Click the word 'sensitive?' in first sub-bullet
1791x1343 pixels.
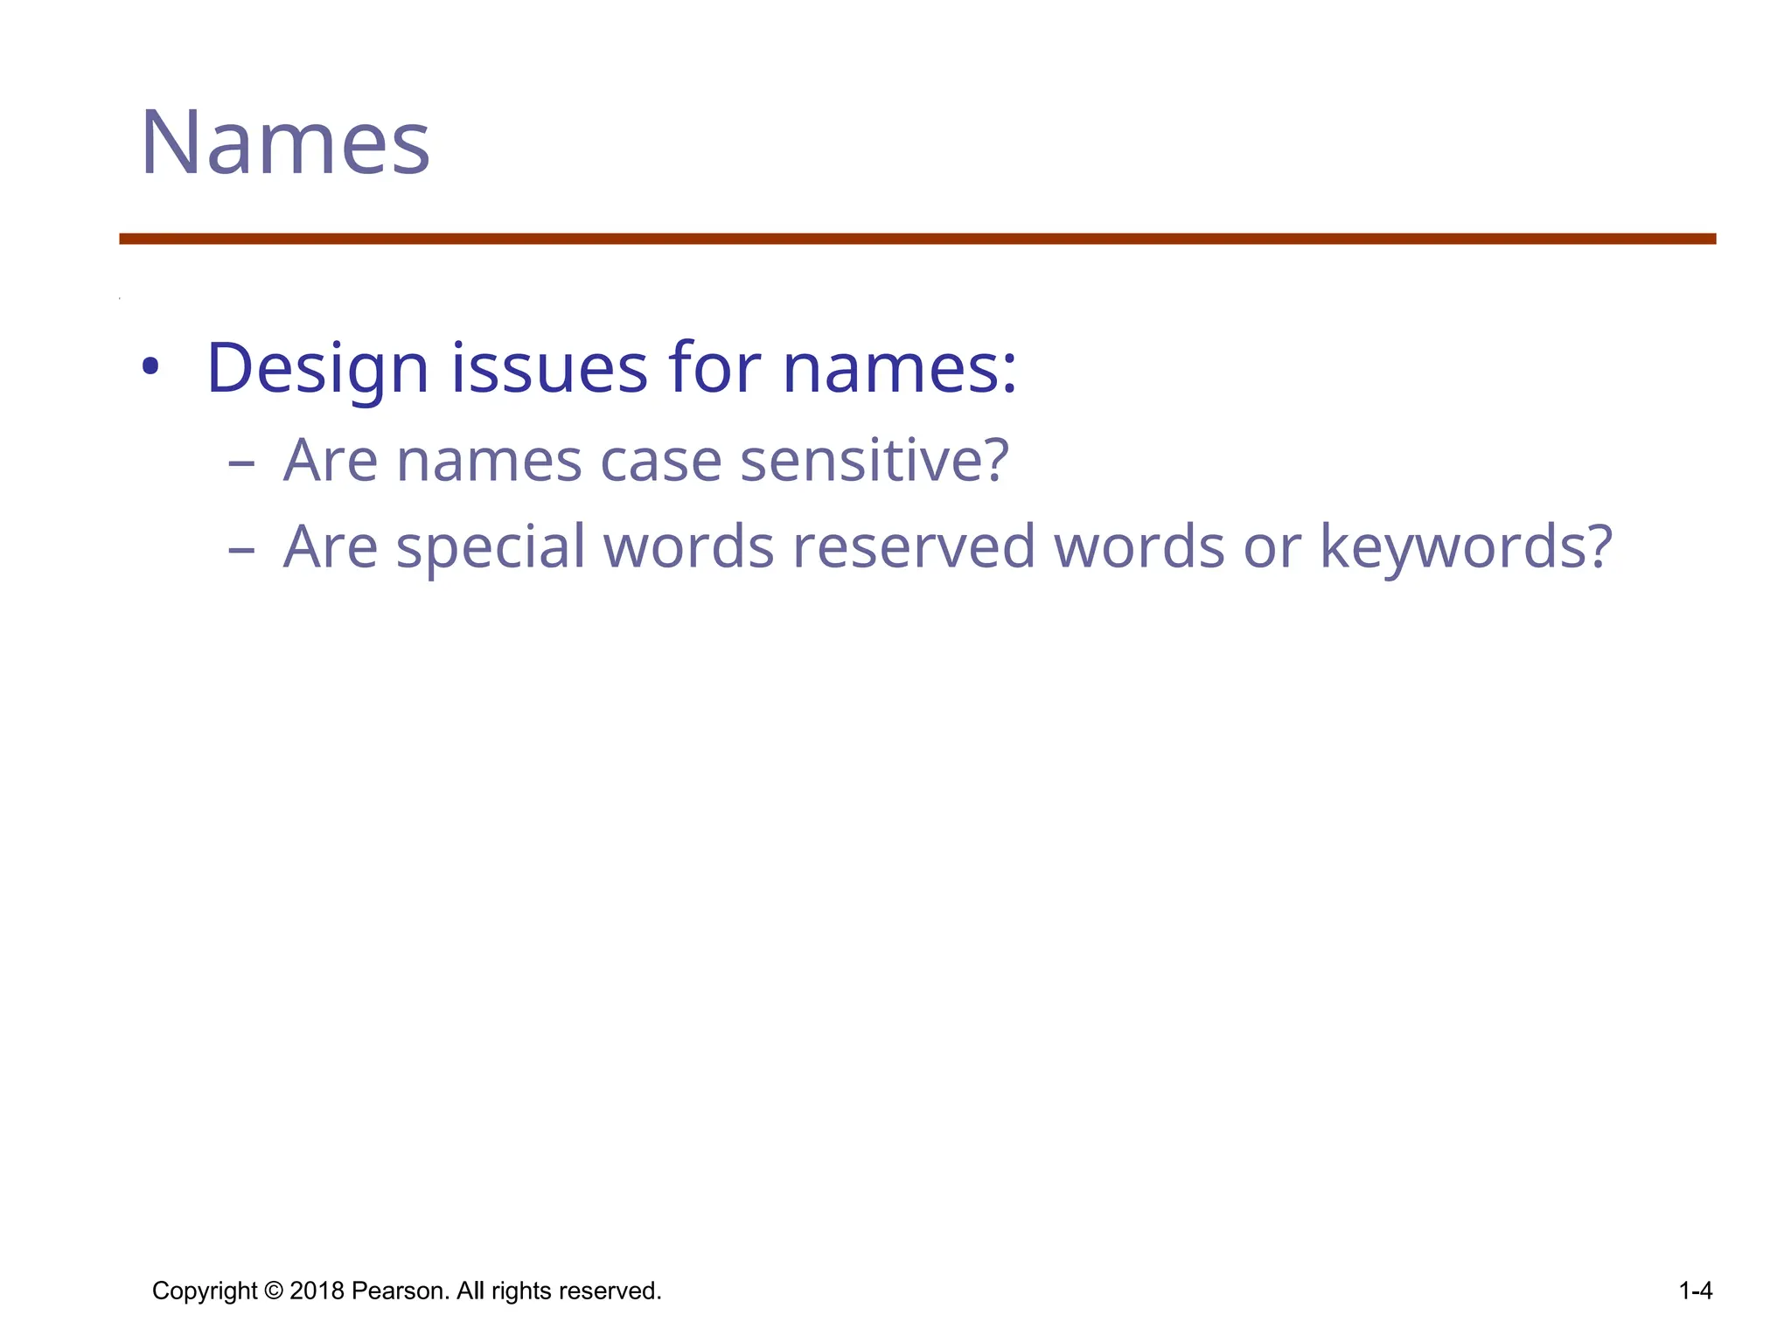tap(875, 460)
